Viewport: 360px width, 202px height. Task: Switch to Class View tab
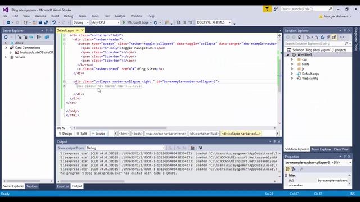pos(341,149)
